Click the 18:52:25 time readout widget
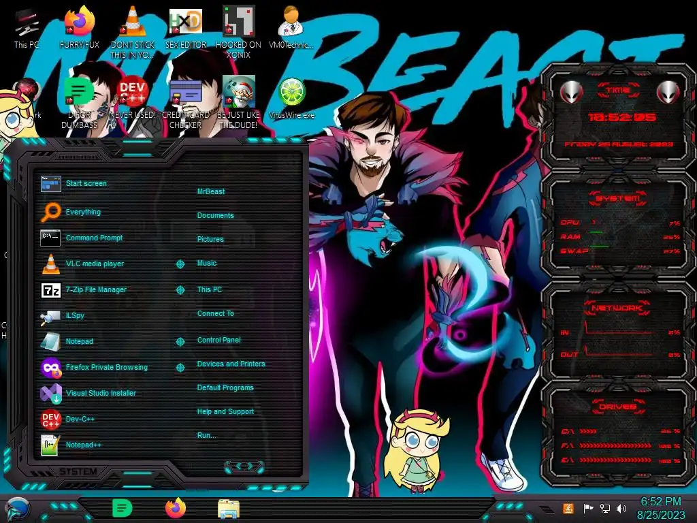Viewport: 697px width, 523px height. pyautogui.click(x=621, y=117)
